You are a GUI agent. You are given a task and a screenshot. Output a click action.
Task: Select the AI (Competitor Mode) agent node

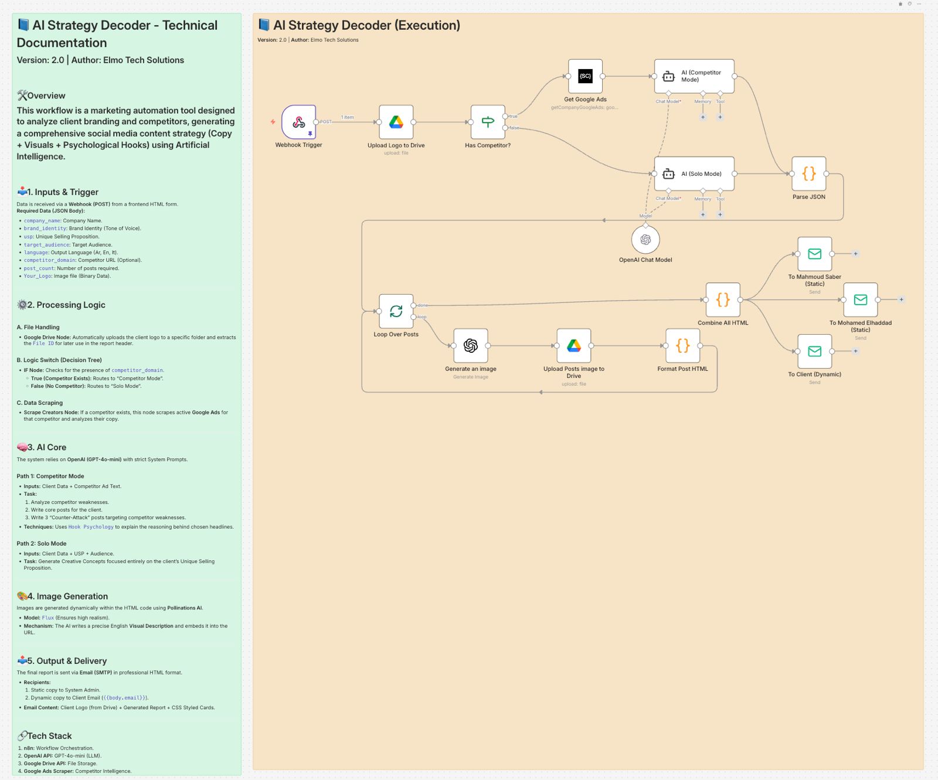click(x=695, y=76)
